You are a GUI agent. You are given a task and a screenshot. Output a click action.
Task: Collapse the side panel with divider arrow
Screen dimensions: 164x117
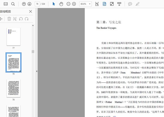[x=37, y=71]
